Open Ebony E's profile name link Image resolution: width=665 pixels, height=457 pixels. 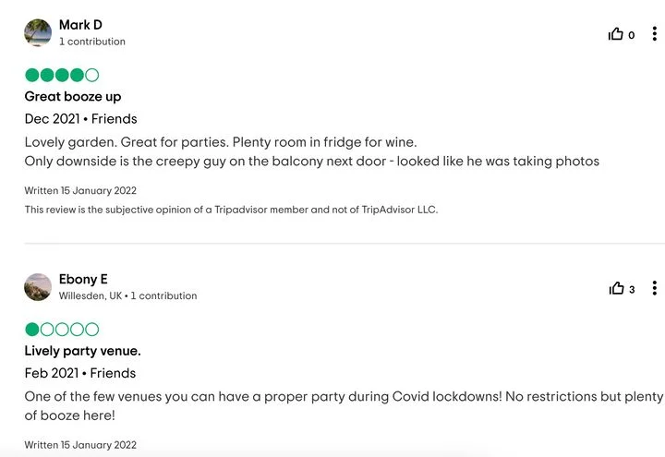pyautogui.click(x=83, y=279)
